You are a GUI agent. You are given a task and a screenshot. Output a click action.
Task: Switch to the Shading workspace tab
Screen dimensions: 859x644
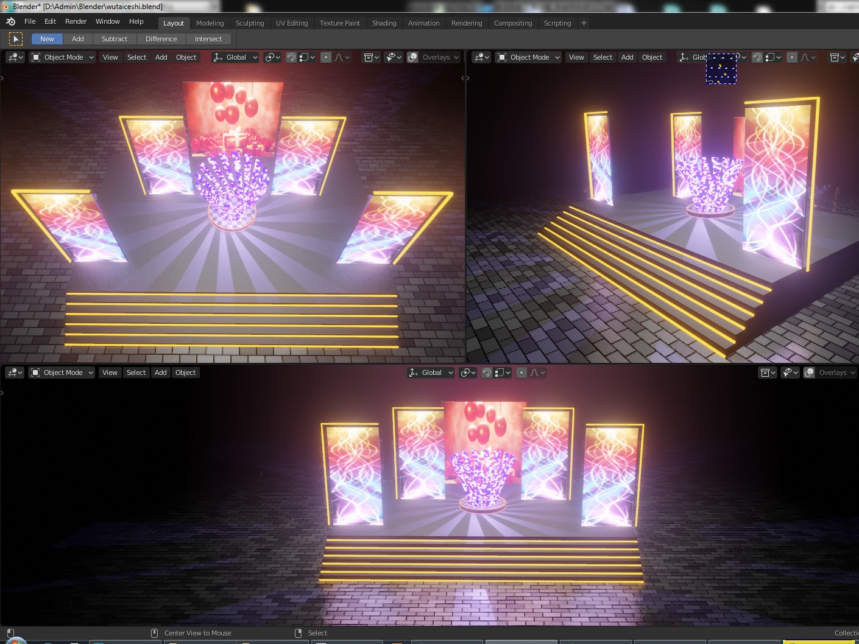click(x=384, y=23)
